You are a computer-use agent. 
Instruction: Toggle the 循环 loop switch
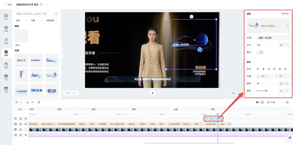pyautogui.click(x=260, y=52)
